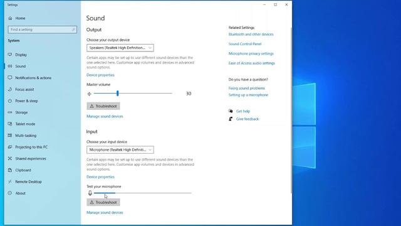This screenshot has height=226, width=401.
Task: Click the Display monitor icon
Action: point(10,55)
